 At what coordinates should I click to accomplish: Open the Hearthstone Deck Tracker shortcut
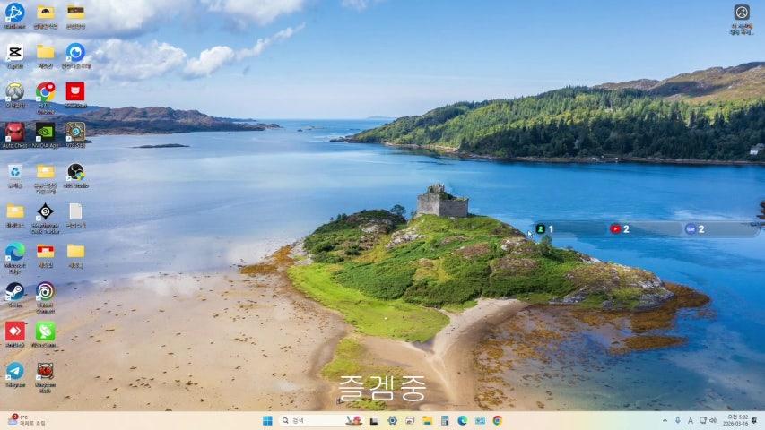coord(45,212)
